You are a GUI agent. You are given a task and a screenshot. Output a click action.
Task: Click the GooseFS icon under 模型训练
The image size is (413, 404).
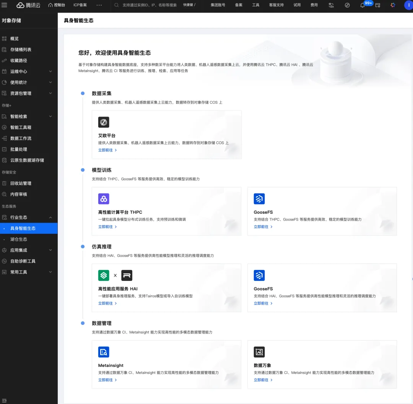tap(259, 199)
